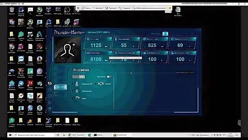Viewport: 248px width, 140px height.
Task: Open the cube icon in the top desktop row
Action: pyautogui.click(x=48, y=10)
